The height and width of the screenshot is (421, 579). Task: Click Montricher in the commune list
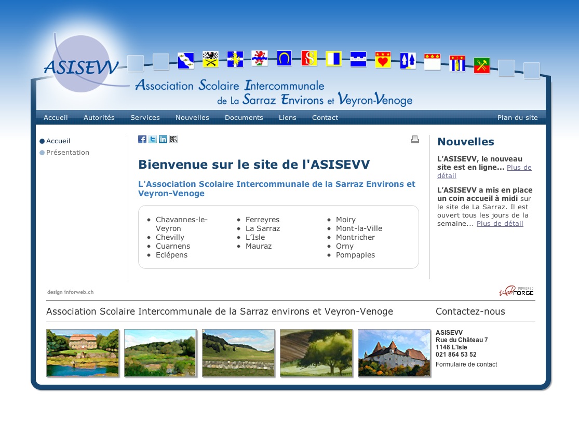[x=355, y=237]
